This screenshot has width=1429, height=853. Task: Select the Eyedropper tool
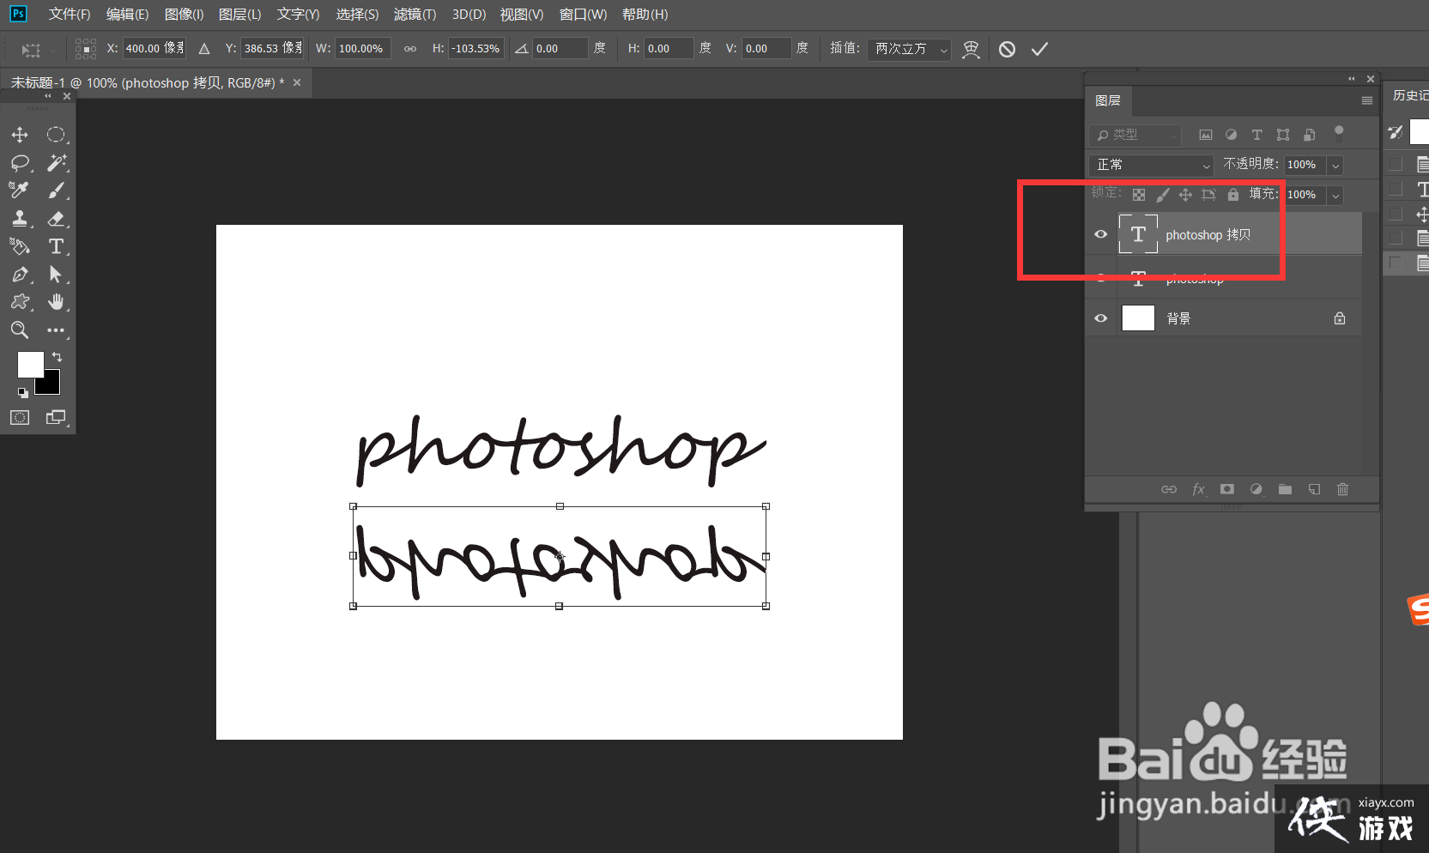19,190
